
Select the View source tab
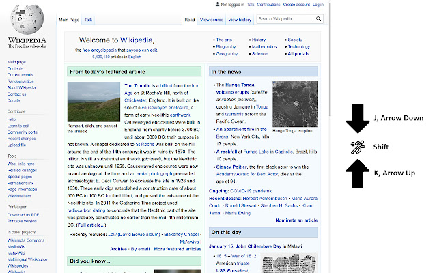[211, 20]
